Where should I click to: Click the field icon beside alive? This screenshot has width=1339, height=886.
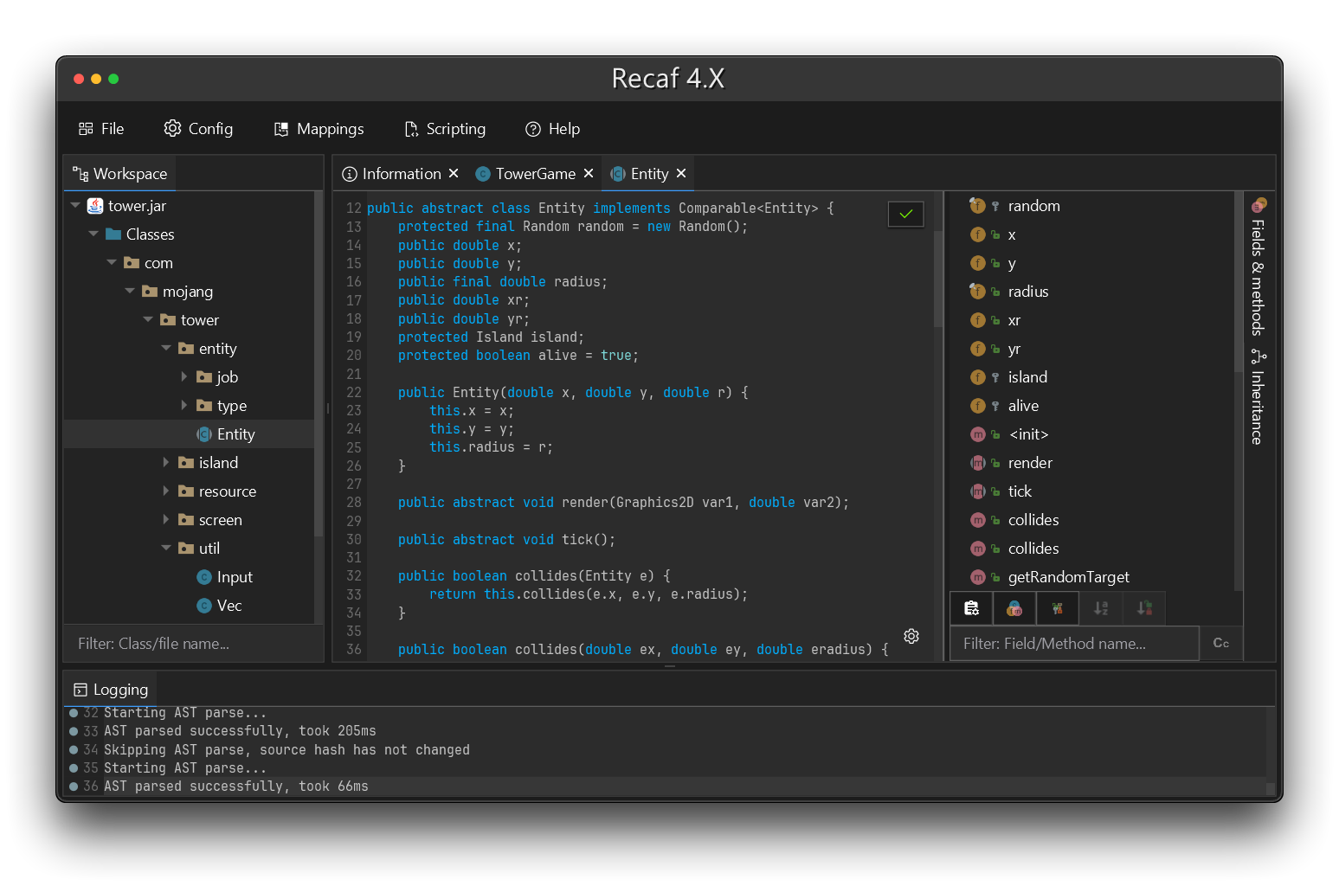pos(977,406)
